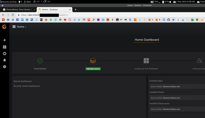The image size is (205, 118).
Task: Click the address bar URL field
Action: (110, 15)
